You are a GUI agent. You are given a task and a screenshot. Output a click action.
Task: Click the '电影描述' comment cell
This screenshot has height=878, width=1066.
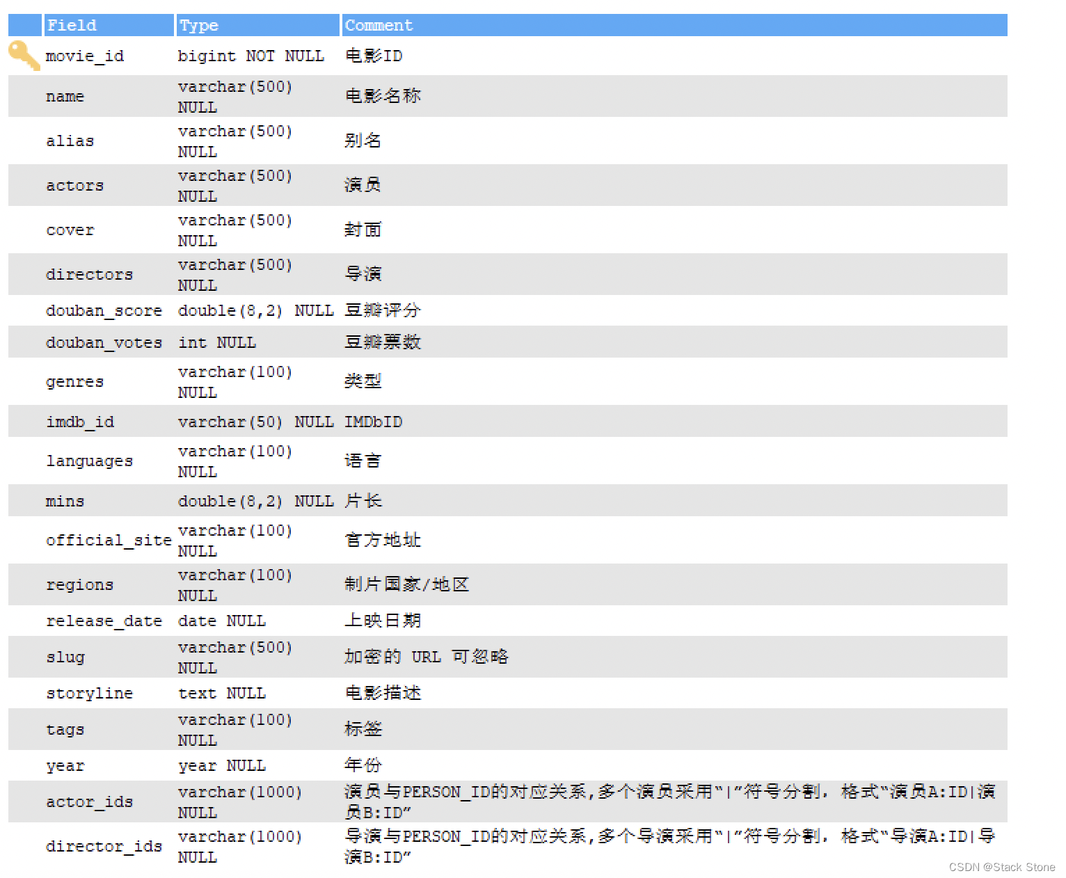383,693
